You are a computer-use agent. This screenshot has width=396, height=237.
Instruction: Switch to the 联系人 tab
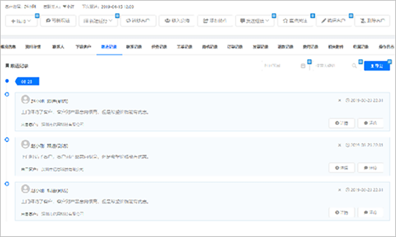[58, 47]
